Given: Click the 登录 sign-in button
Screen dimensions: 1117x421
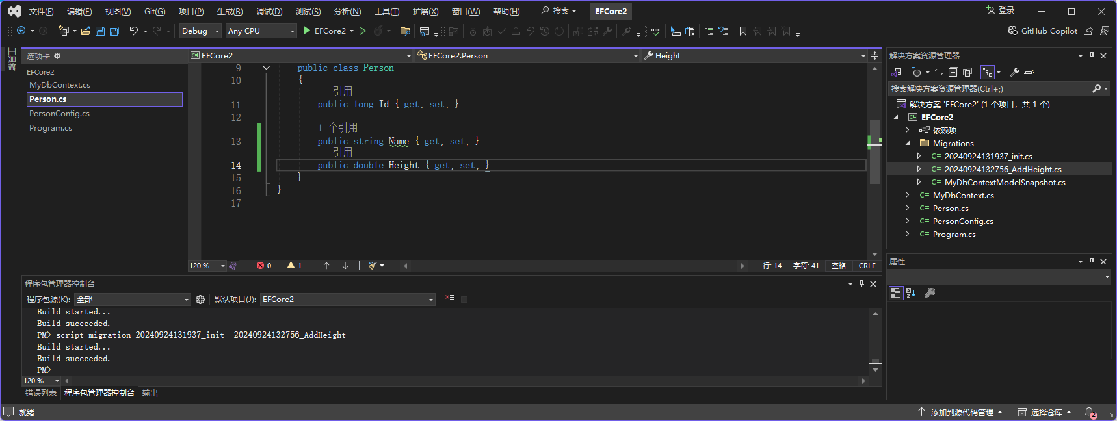Looking at the screenshot, I should click(x=1001, y=10).
